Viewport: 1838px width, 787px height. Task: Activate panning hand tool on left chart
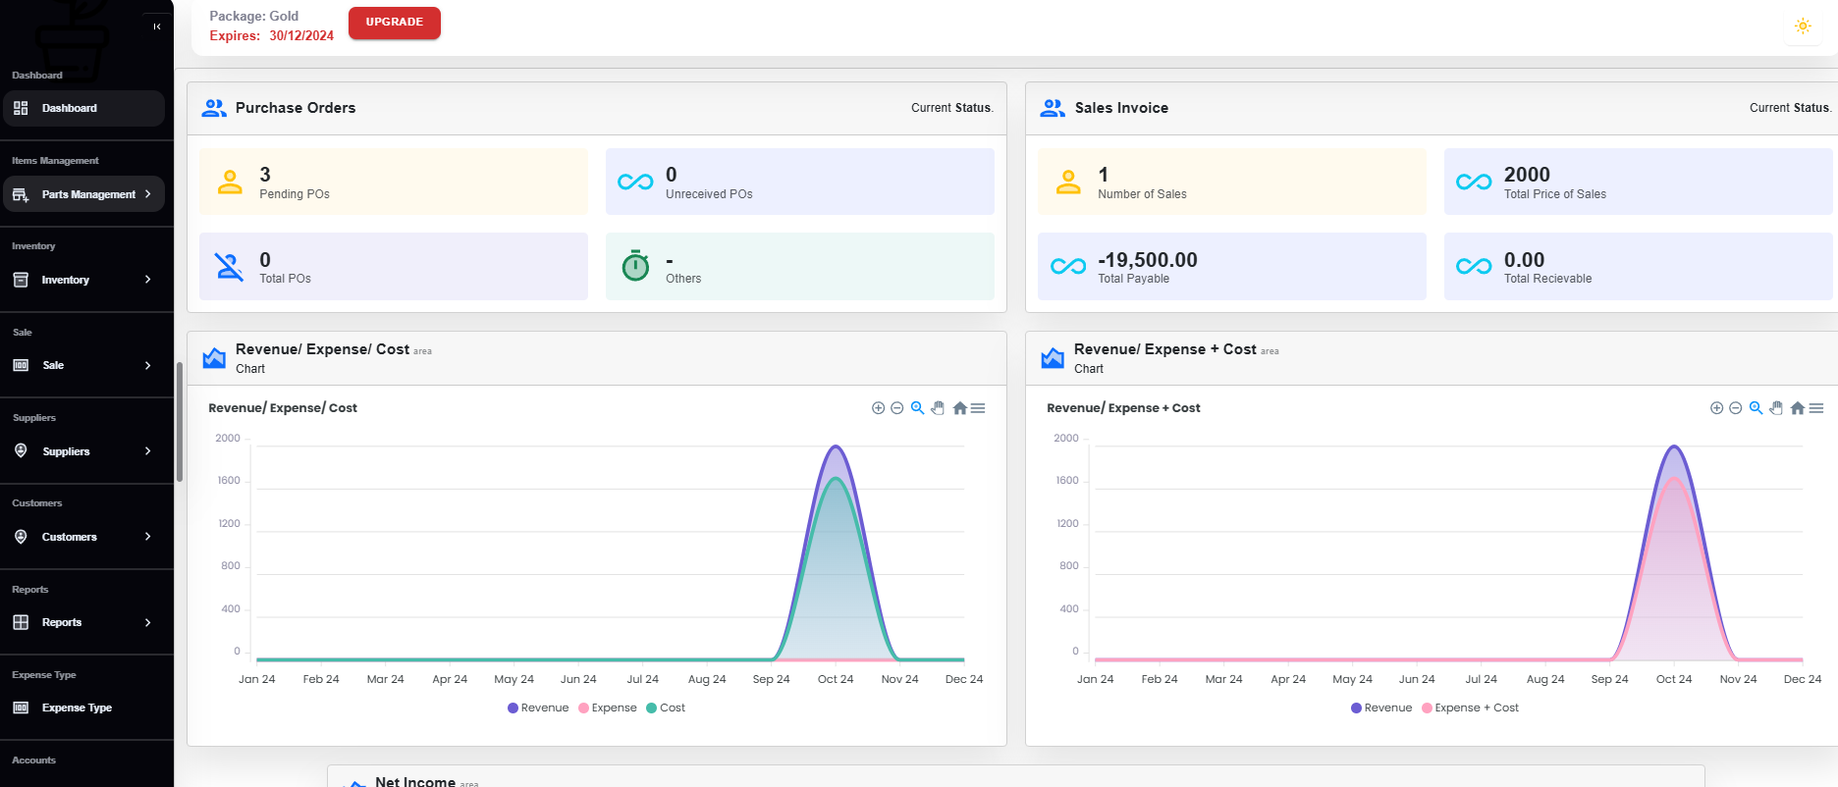(x=938, y=408)
